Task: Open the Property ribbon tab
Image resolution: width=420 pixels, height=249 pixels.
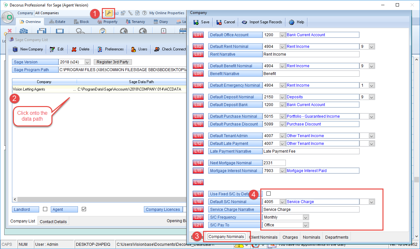Action: pos(108,22)
